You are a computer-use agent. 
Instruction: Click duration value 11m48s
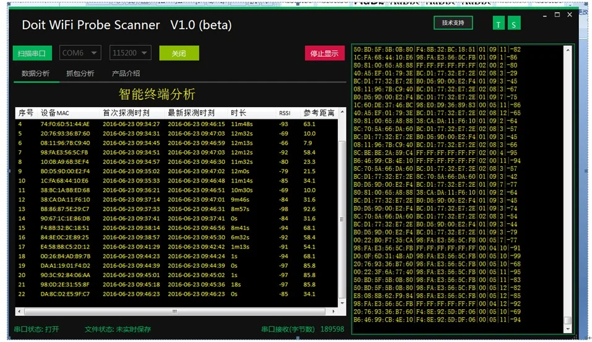242,124
